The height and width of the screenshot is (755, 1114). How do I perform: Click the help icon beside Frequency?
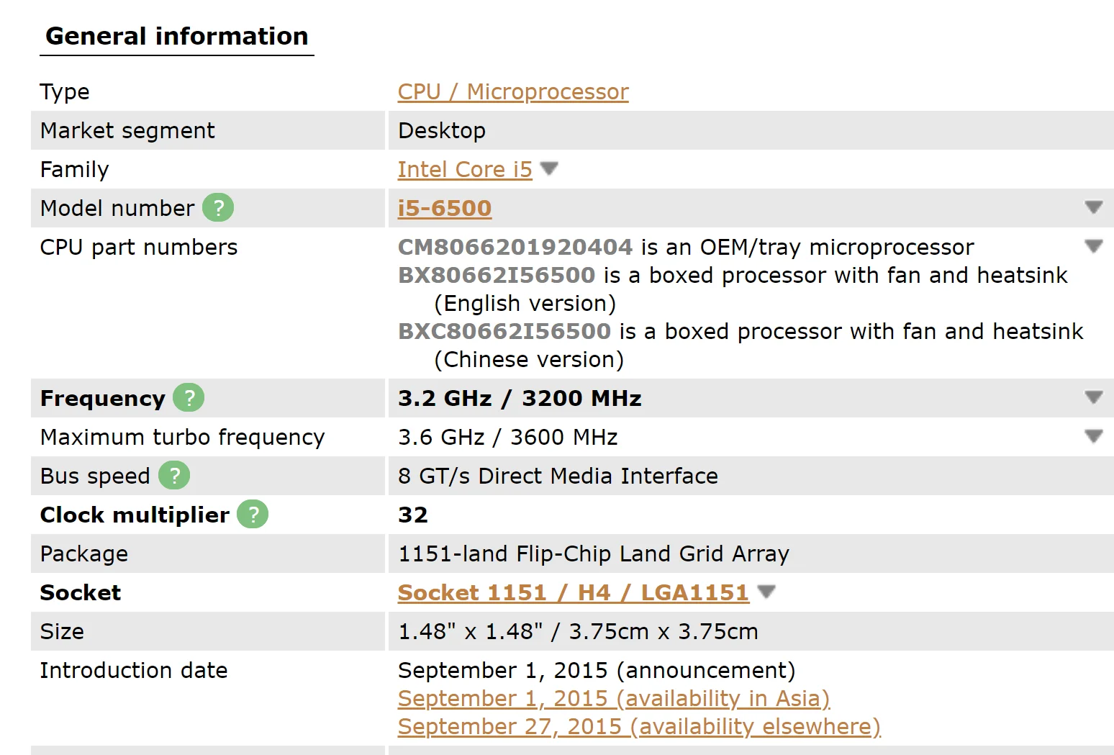click(189, 397)
